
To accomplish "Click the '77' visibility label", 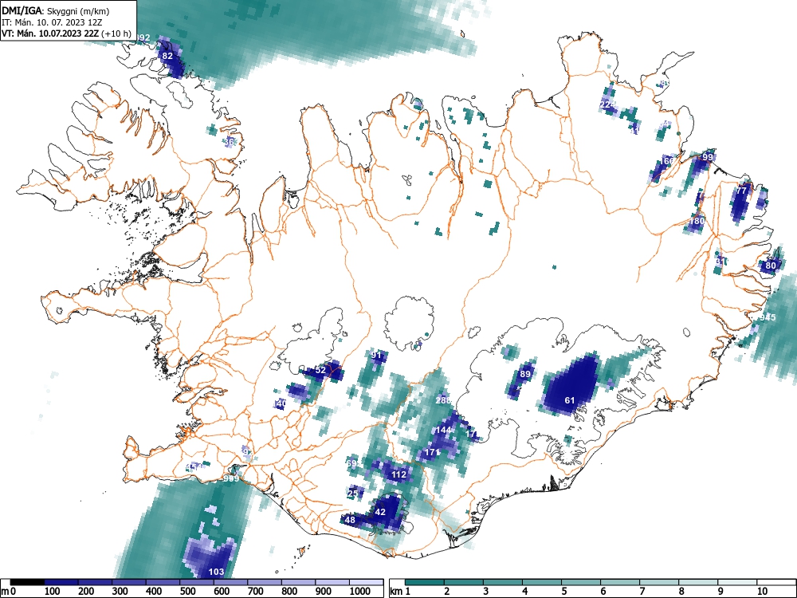I will click(x=741, y=191).
